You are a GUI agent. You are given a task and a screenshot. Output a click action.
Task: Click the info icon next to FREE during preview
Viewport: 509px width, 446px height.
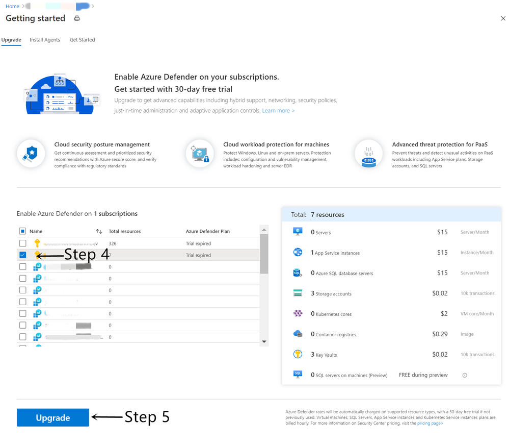[465, 375]
